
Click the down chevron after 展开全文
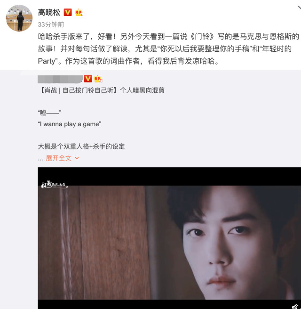(x=77, y=158)
